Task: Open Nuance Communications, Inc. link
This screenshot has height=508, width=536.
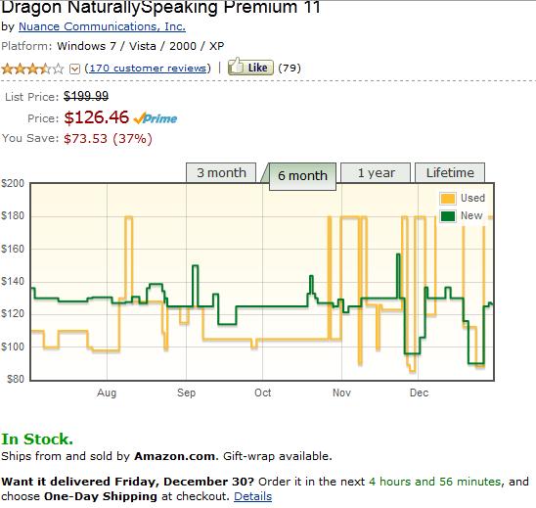Action: click(x=102, y=26)
